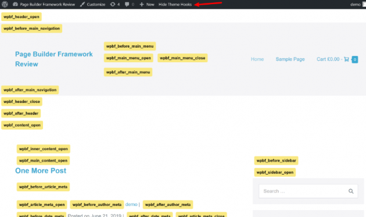Click the wpbf_before_main_navigation hook label
Viewport: 366px width, 217px height.
click(x=32, y=29)
